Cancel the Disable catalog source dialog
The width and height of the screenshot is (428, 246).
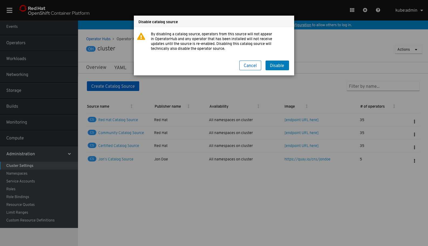pos(250,65)
